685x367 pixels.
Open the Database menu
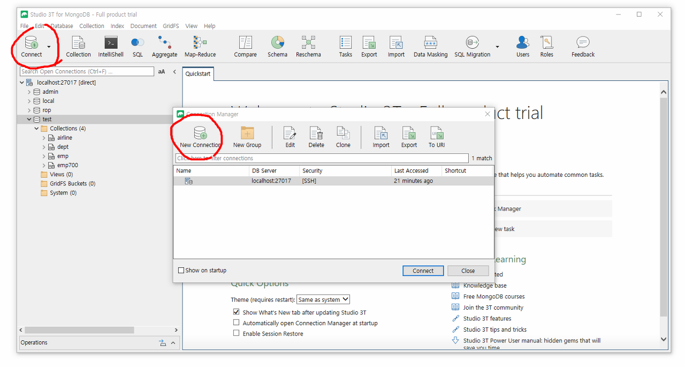point(62,26)
